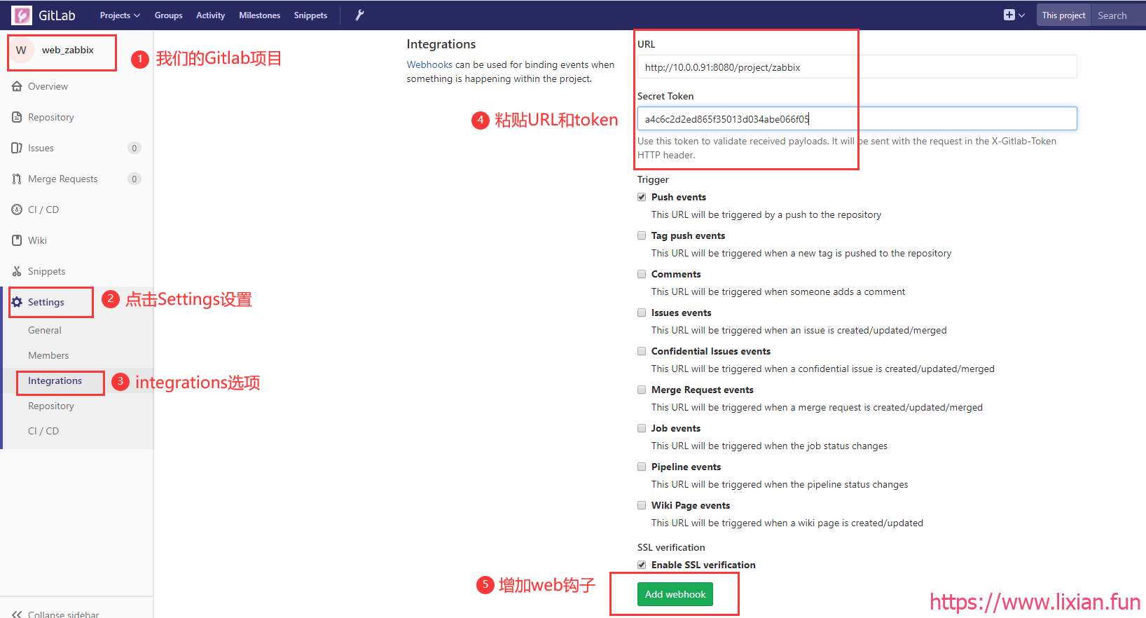
Task: Click the webhook URL input field
Action: [857, 67]
